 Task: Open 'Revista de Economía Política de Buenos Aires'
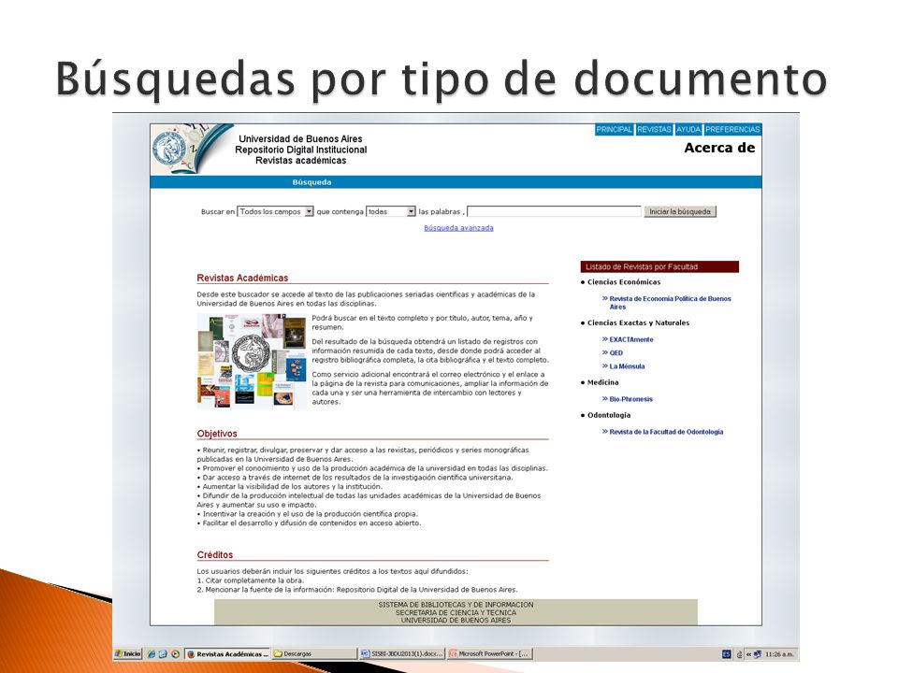click(x=670, y=302)
